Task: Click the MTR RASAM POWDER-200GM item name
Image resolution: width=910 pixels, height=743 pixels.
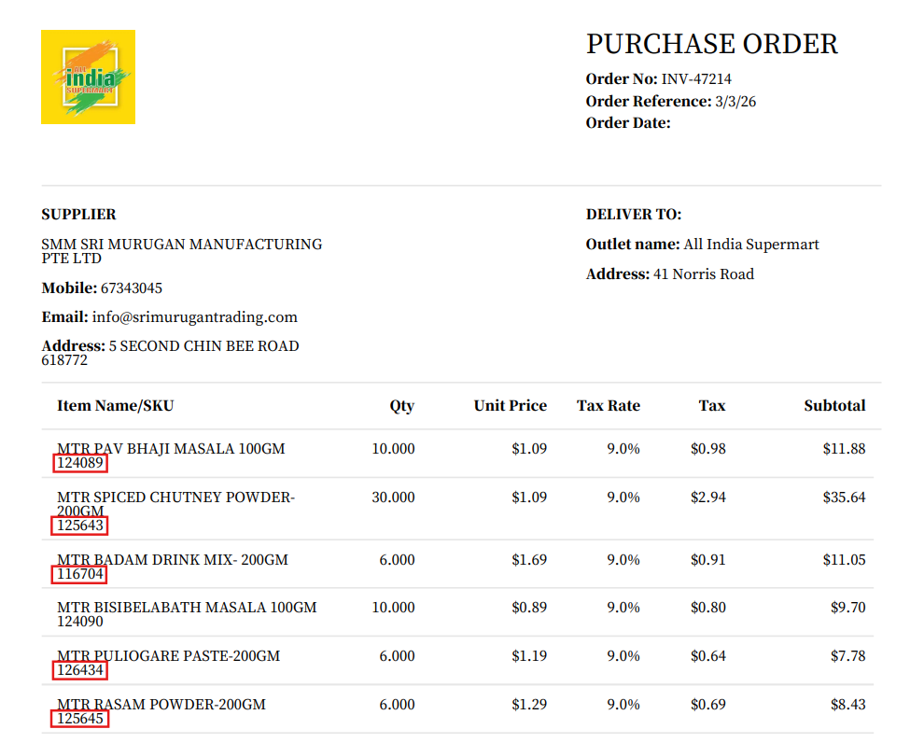Action: point(161,705)
